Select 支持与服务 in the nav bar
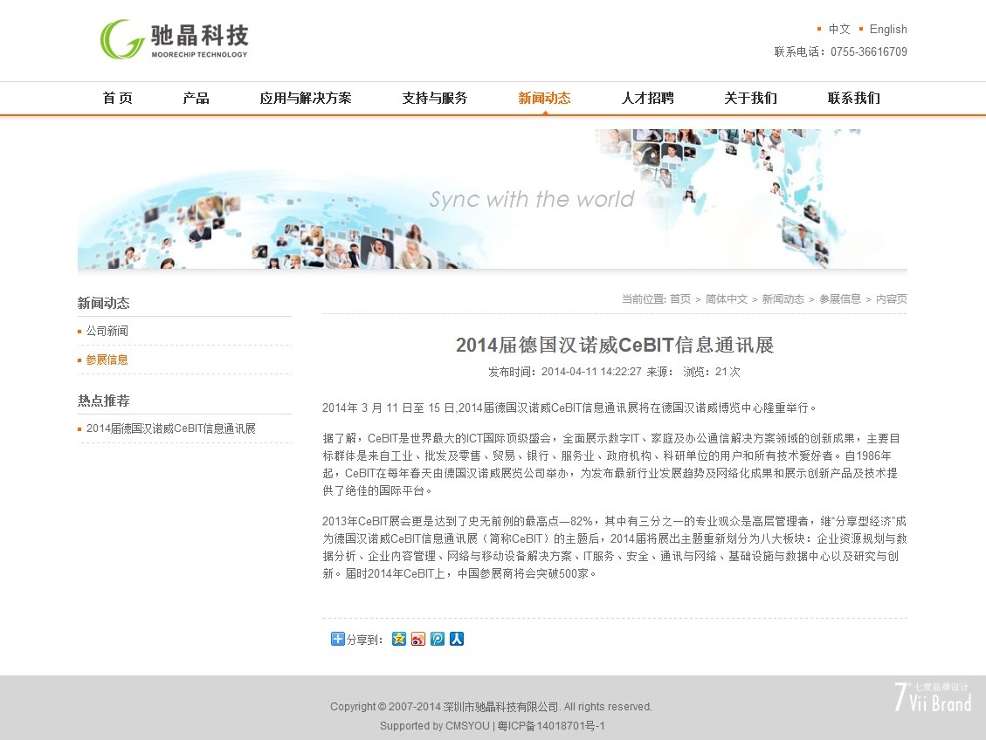986x740 pixels. 435,98
